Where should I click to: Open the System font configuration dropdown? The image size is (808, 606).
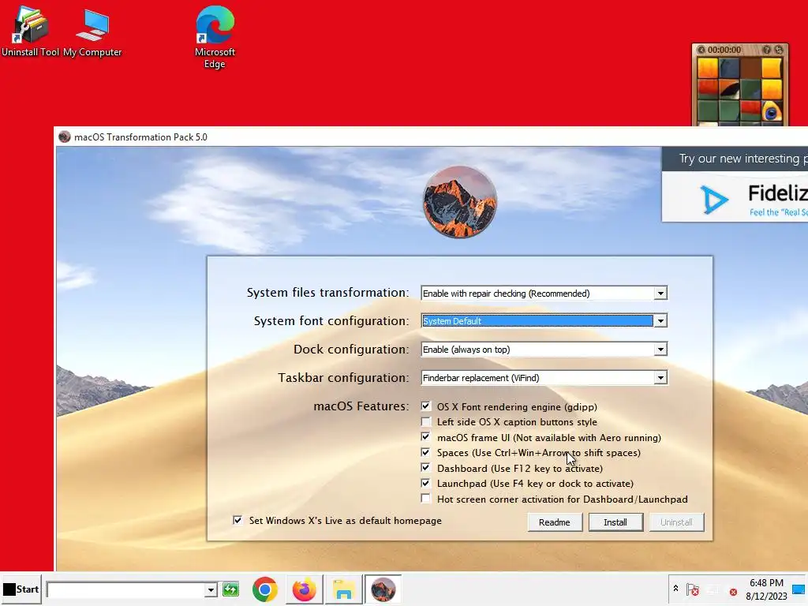660,321
